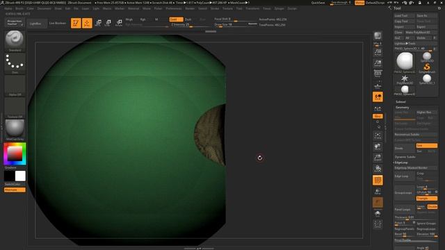The width and height of the screenshot is (445, 250).
Task: Adjust the Focal Shift slider
Action: (235, 19)
